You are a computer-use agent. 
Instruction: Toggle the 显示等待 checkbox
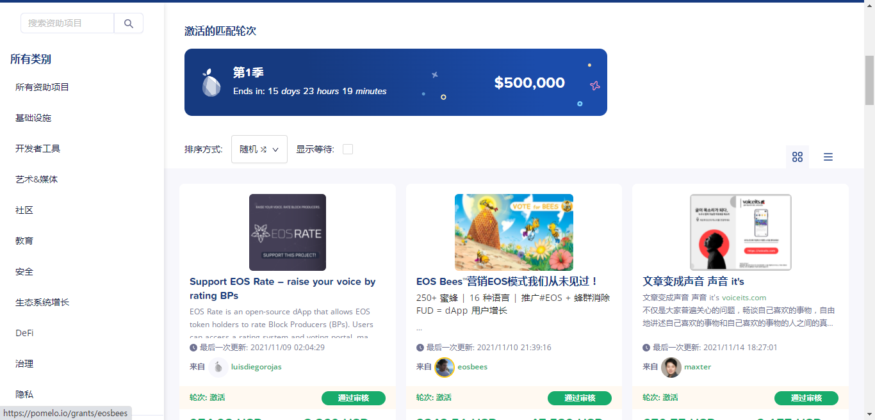point(348,149)
